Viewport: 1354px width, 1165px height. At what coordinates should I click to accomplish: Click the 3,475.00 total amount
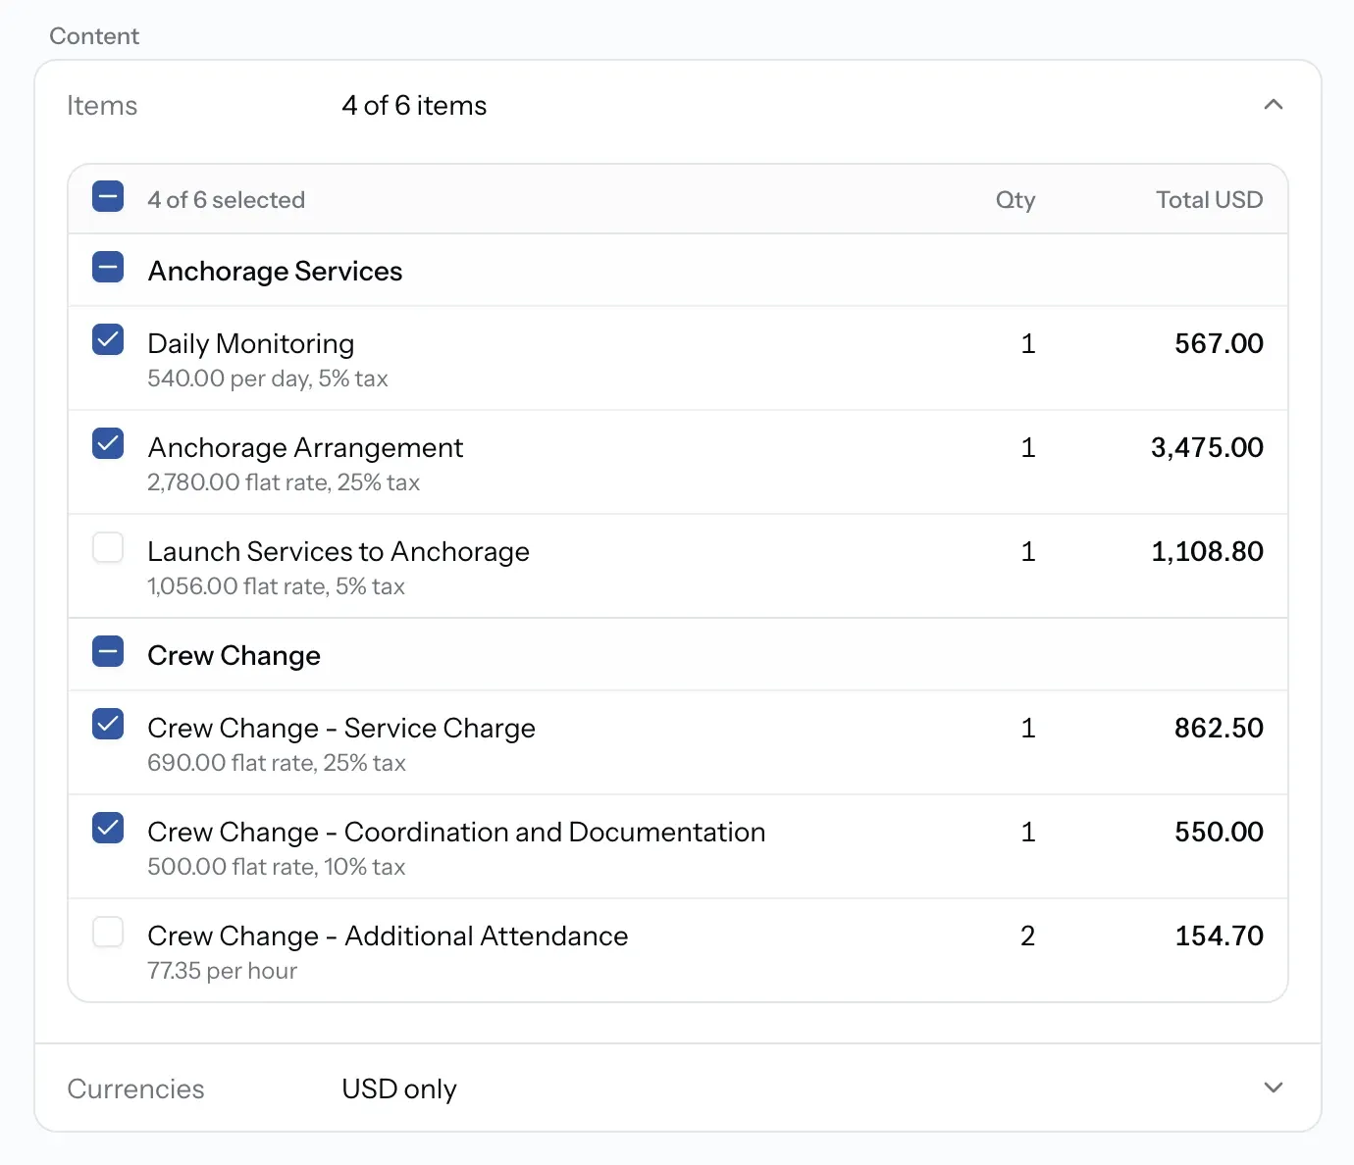[x=1207, y=447]
